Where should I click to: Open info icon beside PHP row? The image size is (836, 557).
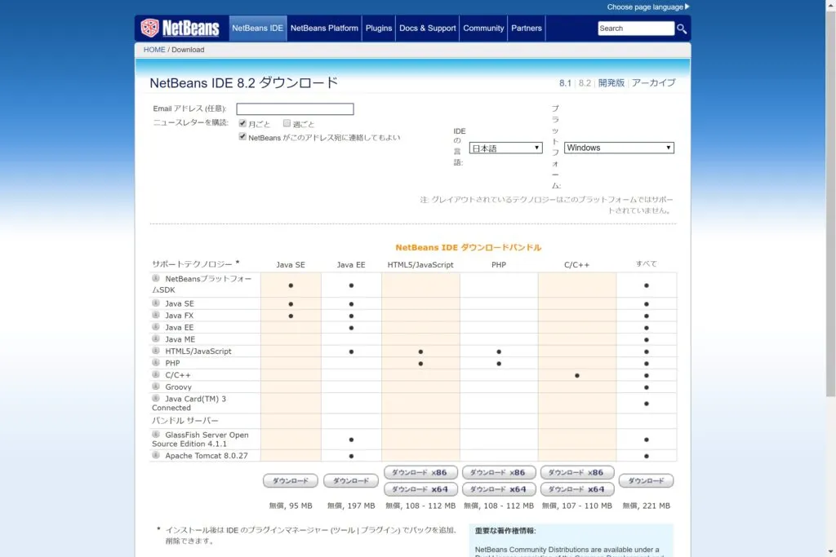[x=156, y=362]
